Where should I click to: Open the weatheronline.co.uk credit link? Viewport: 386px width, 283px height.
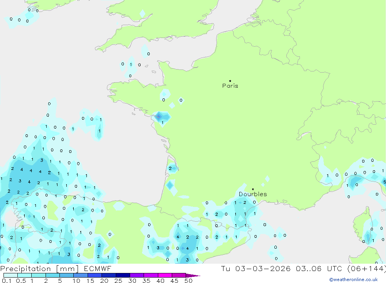[x=354, y=280]
